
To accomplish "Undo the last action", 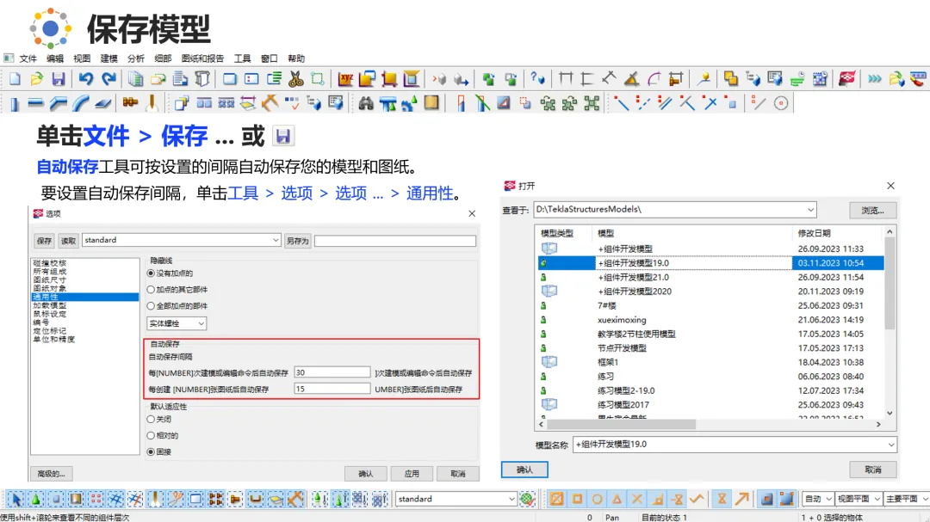I will pos(86,79).
